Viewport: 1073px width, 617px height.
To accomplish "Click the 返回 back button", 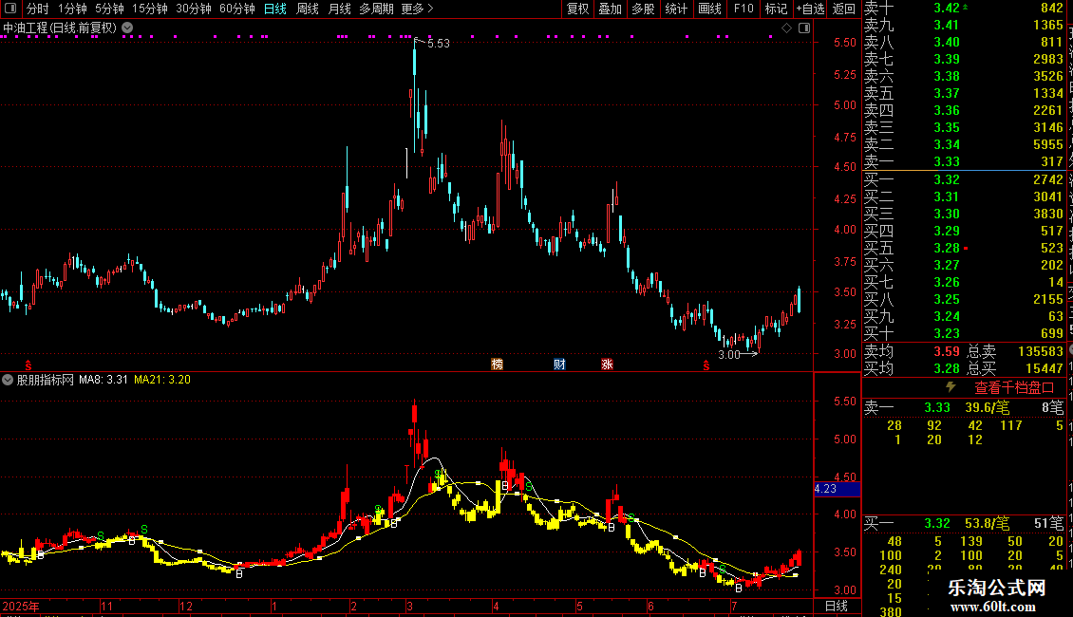I will pyautogui.click(x=844, y=9).
